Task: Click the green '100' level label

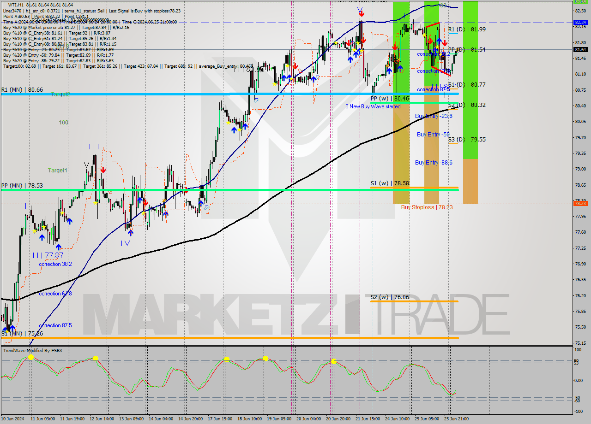Action: (64, 123)
